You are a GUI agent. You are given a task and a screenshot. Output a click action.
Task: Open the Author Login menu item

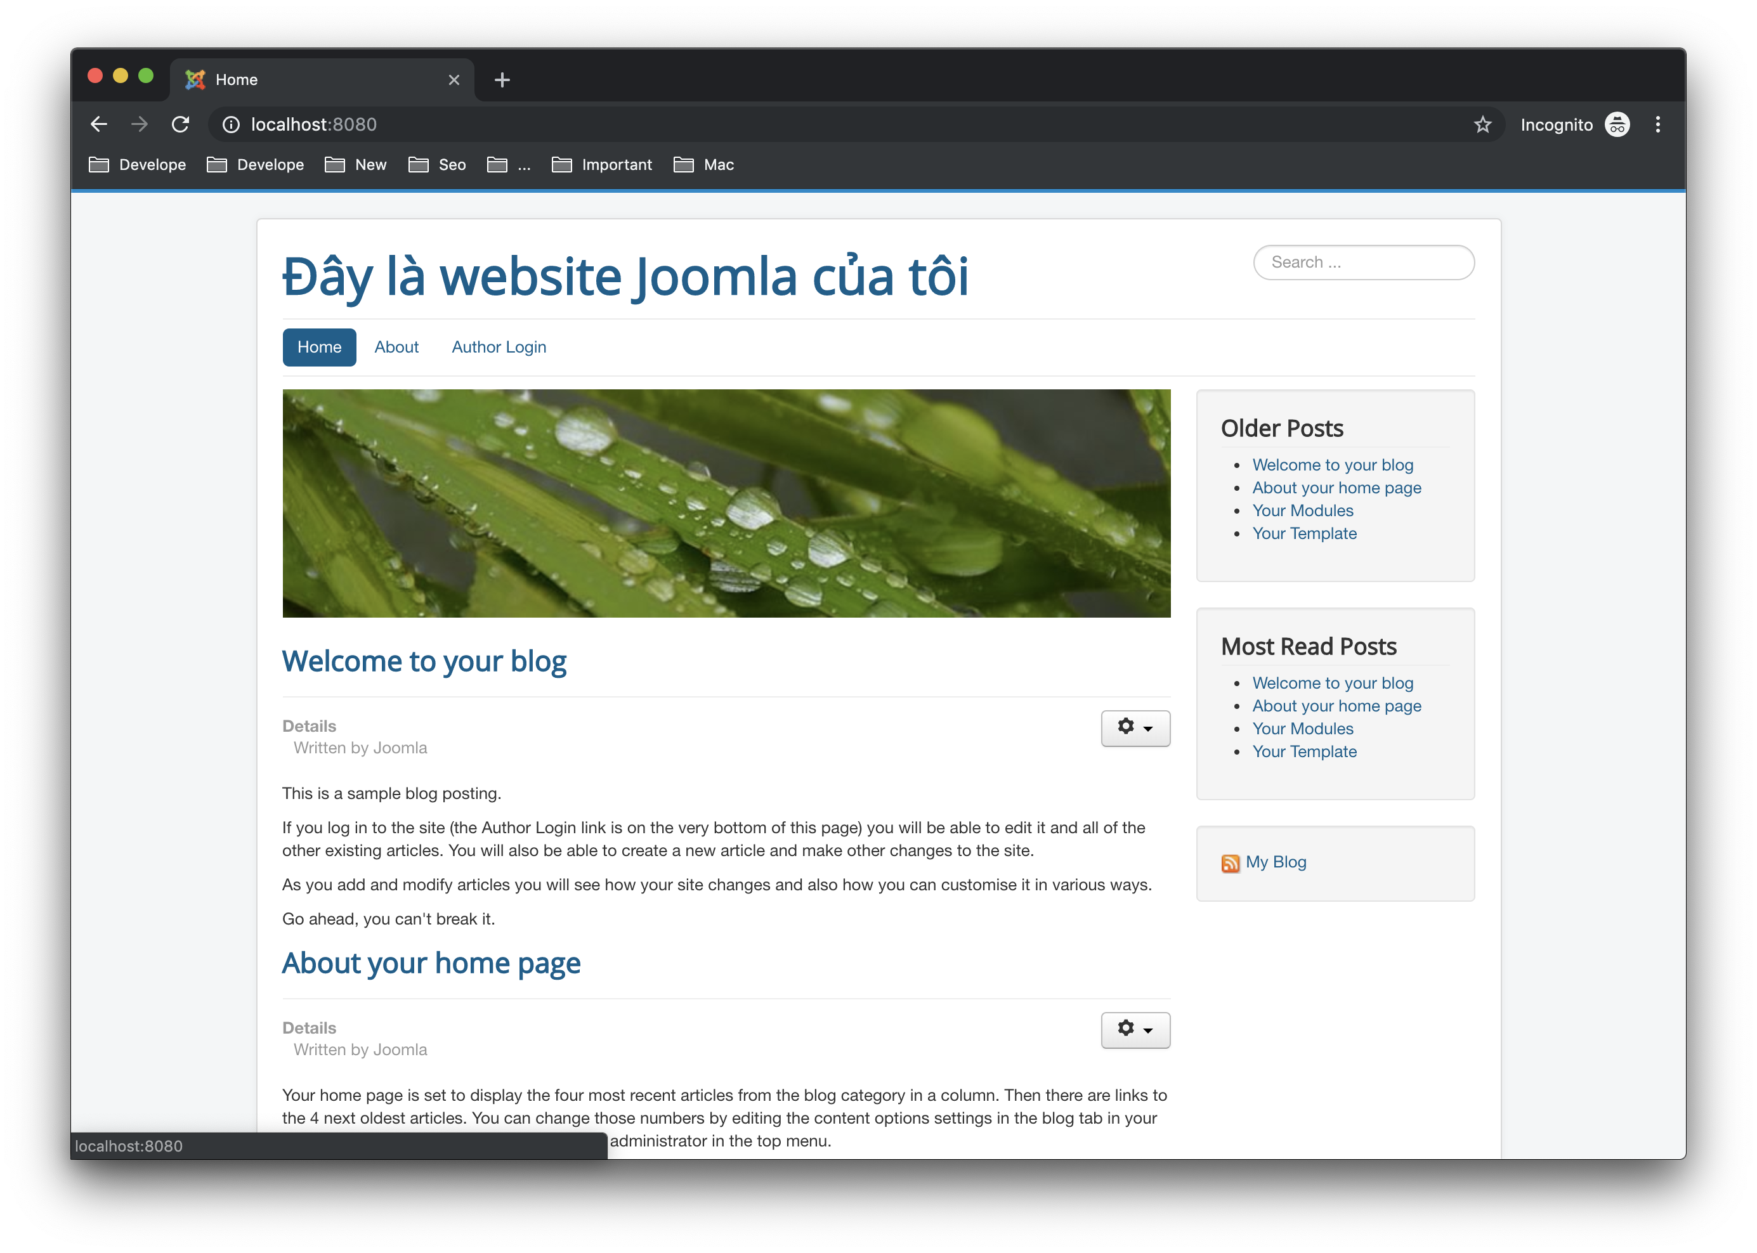(x=499, y=347)
